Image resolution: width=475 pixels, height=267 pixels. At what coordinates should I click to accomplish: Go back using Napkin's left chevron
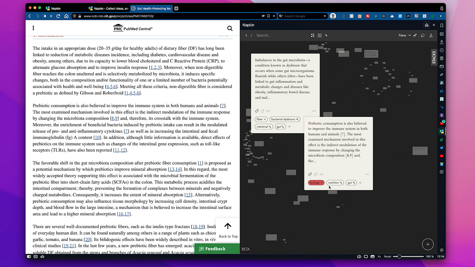246,35
